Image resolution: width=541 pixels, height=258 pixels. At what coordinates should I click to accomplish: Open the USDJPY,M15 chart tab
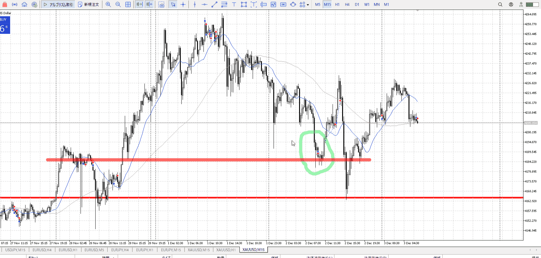(15, 250)
